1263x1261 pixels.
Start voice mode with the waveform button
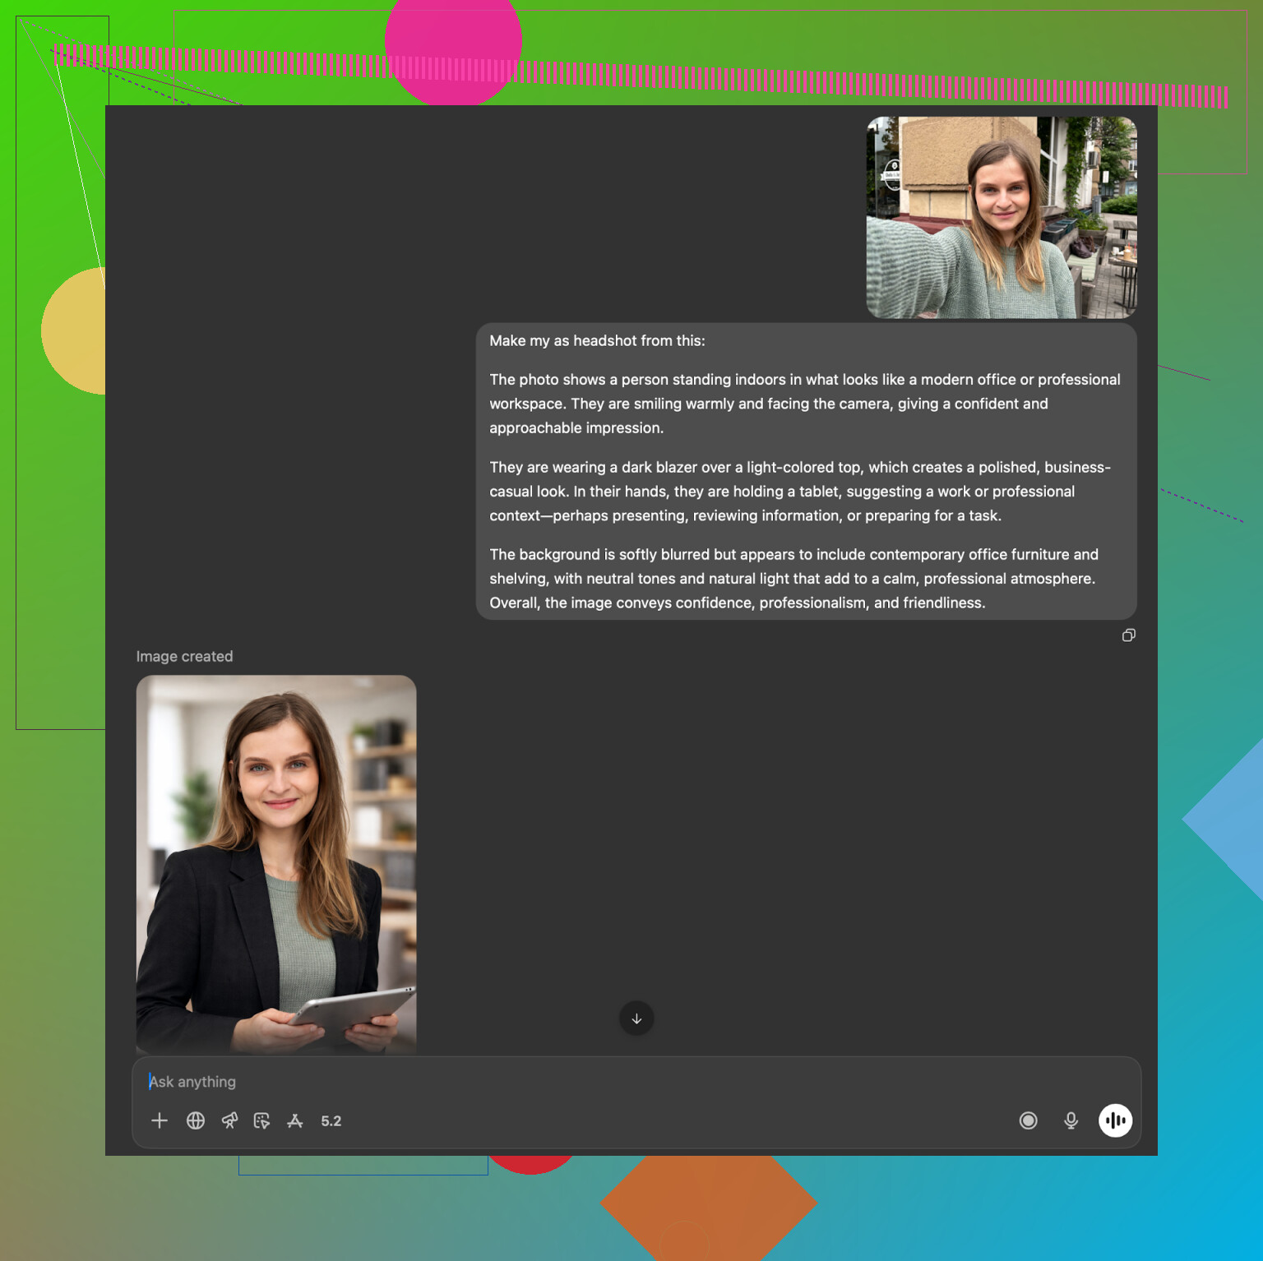[x=1115, y=1120]
